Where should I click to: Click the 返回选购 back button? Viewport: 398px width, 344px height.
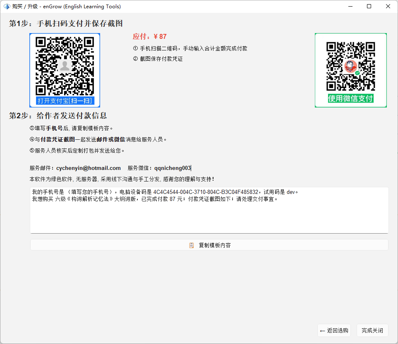click(334, 330)
